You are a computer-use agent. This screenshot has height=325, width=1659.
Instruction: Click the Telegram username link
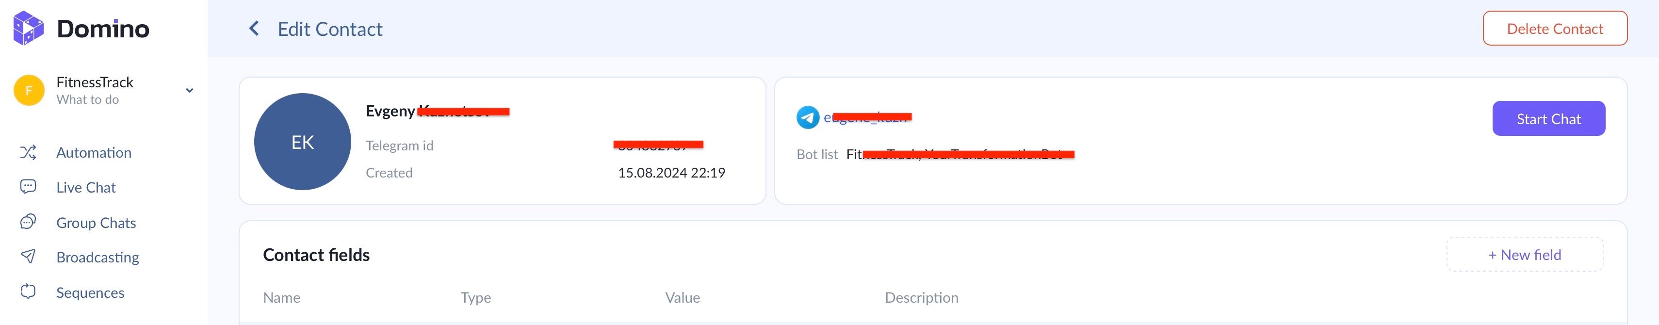[x=866, y=117]
